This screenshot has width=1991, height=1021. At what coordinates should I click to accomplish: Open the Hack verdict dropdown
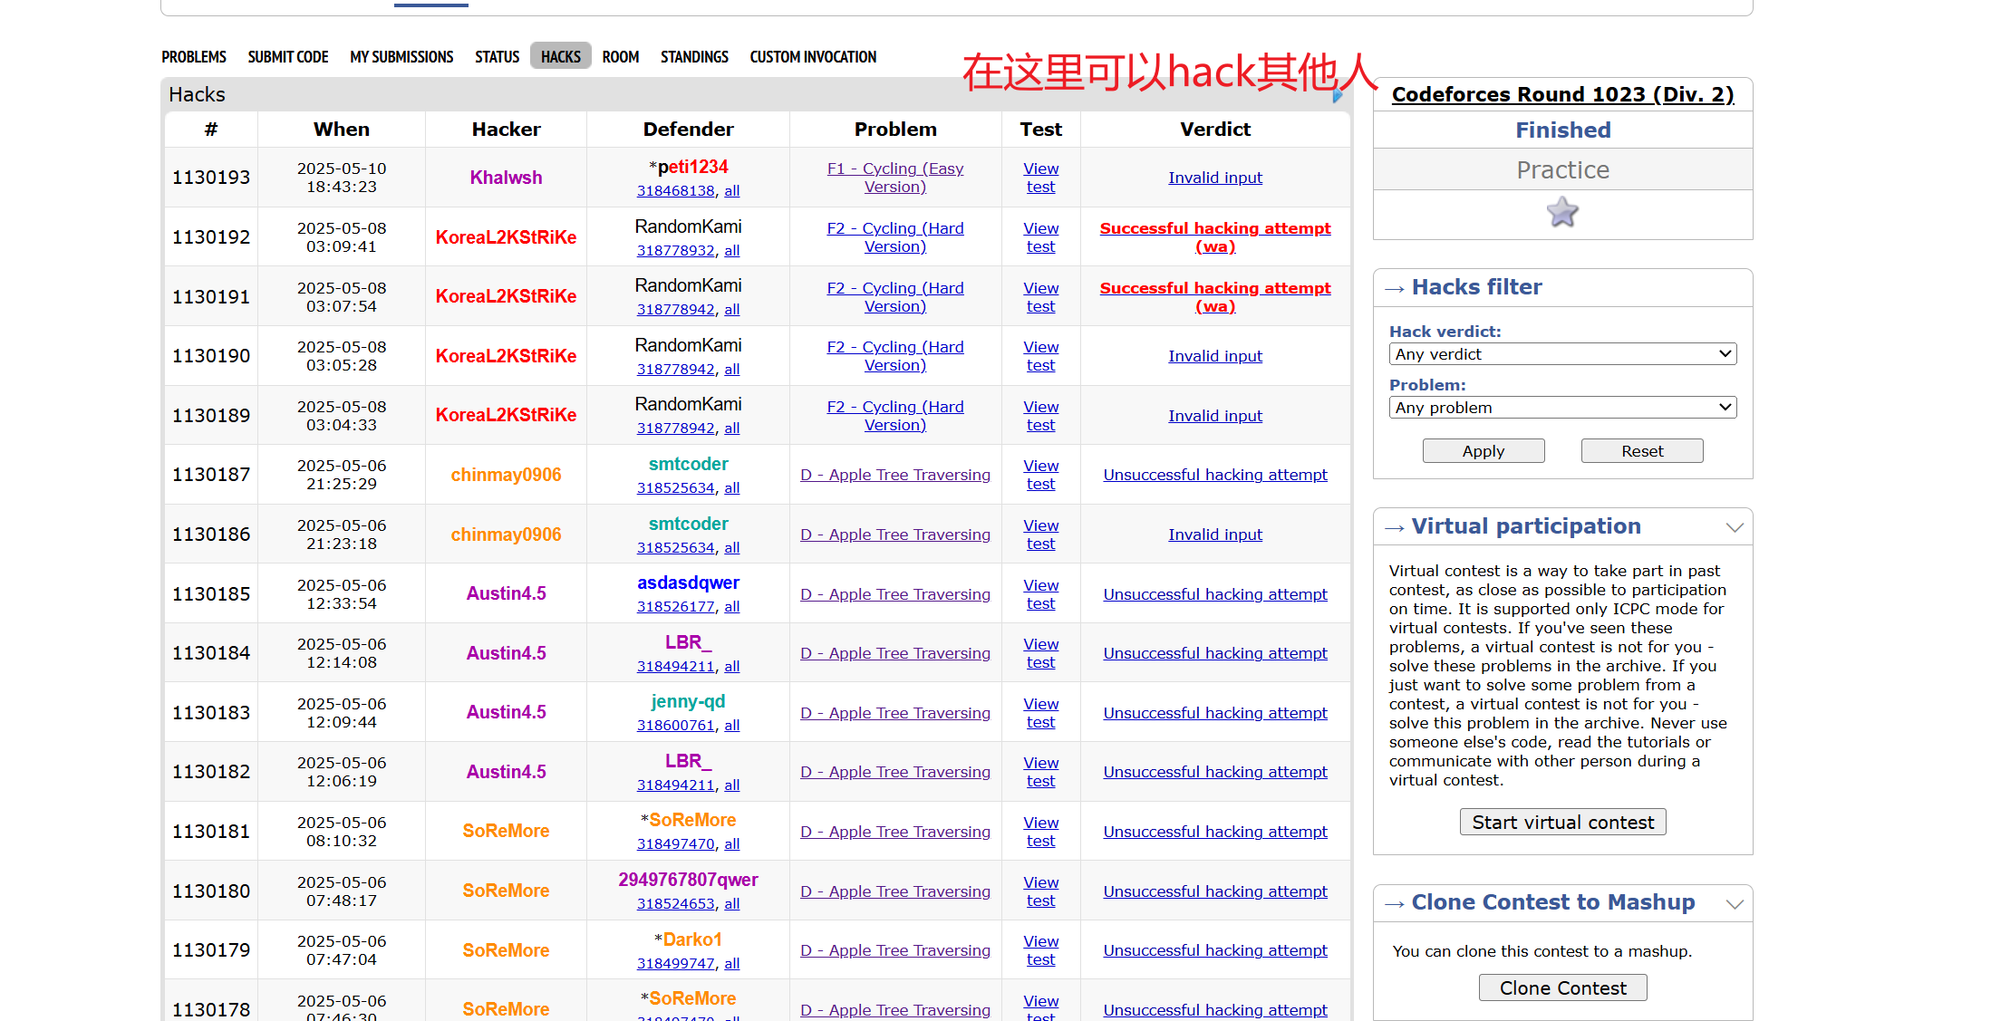[x=1561, y=353]
